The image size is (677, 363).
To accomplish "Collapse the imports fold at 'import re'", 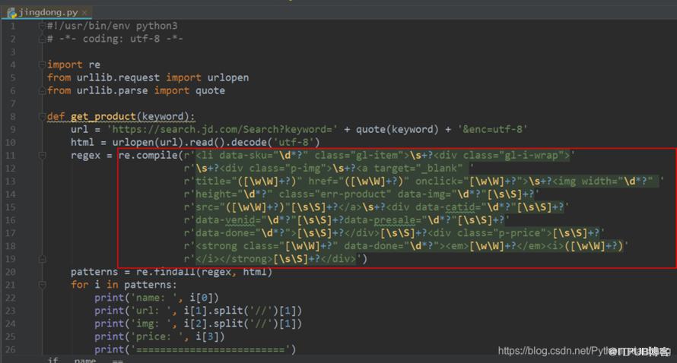I will pyautogui.click(x=42, y=65).
